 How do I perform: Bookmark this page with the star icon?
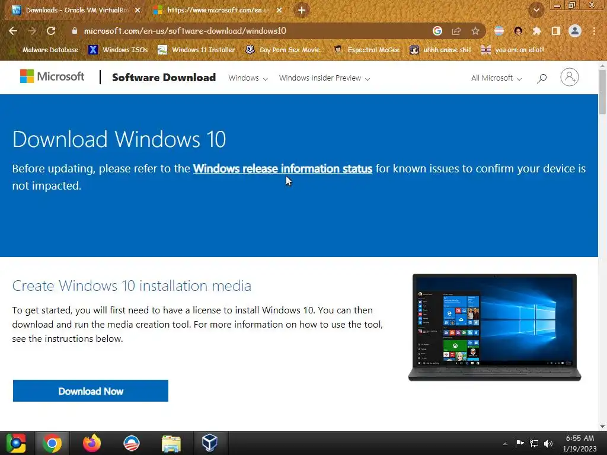[475, 31]
